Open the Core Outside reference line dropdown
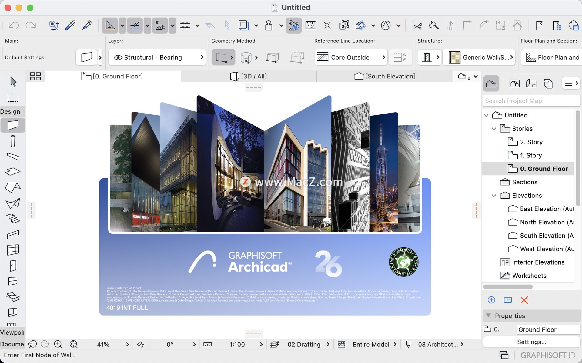 click(x=351, y=58)
